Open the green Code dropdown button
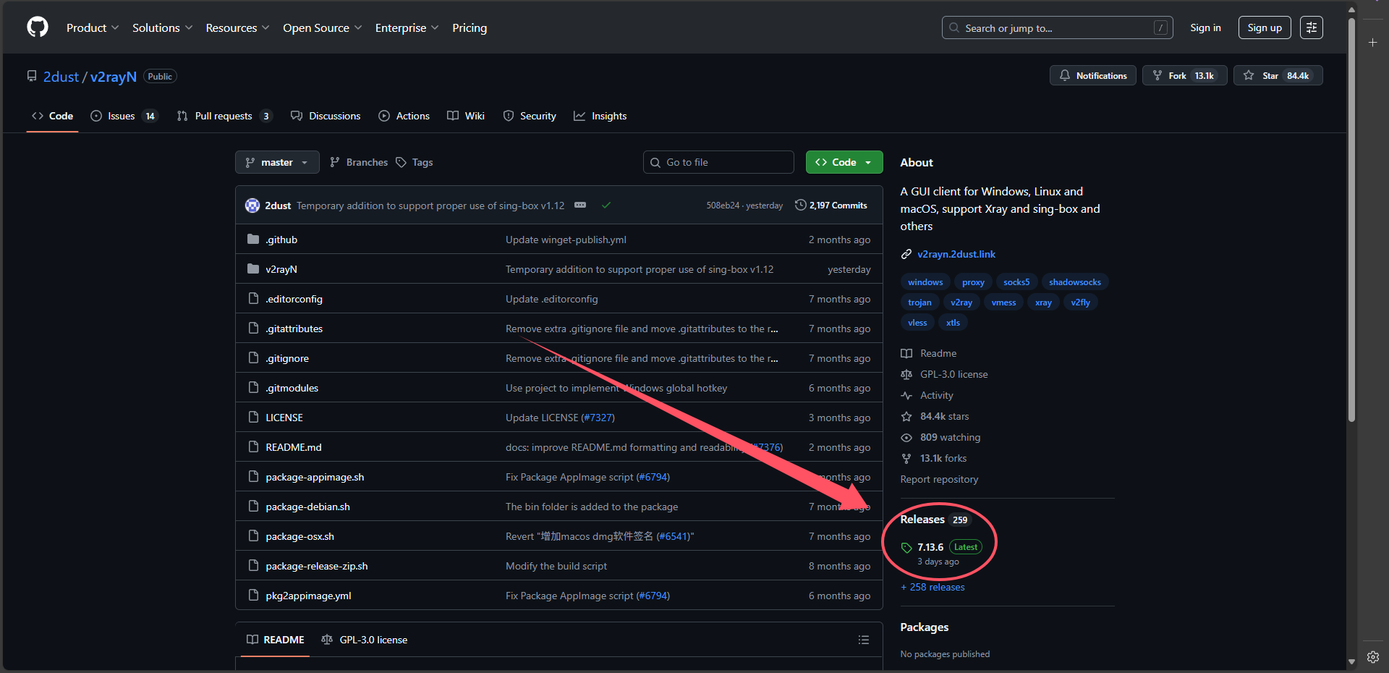 pyautogui.click(x=844, y=162)
